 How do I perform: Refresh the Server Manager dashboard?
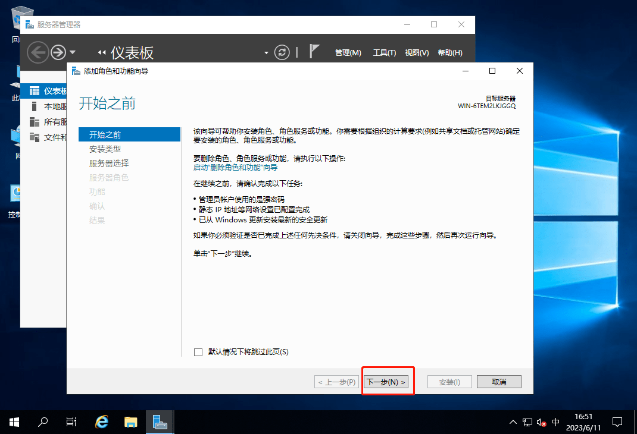click(x=282, y=52)
